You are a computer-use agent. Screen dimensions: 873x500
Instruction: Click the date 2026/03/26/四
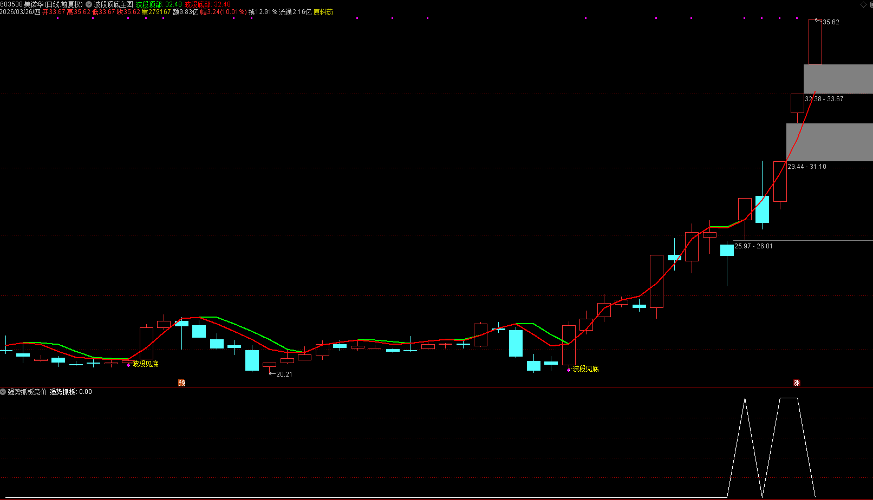(x=20, y=12)
